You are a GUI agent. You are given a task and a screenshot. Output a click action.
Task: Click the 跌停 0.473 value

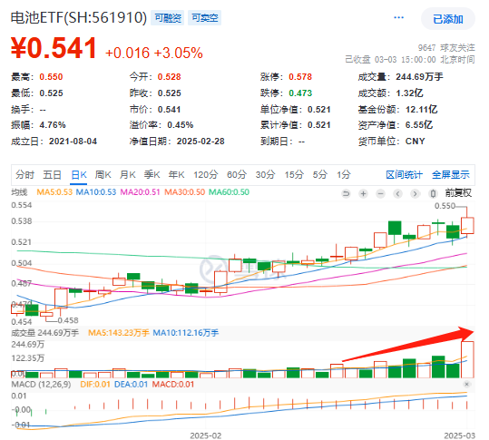[x=300, y=93]
